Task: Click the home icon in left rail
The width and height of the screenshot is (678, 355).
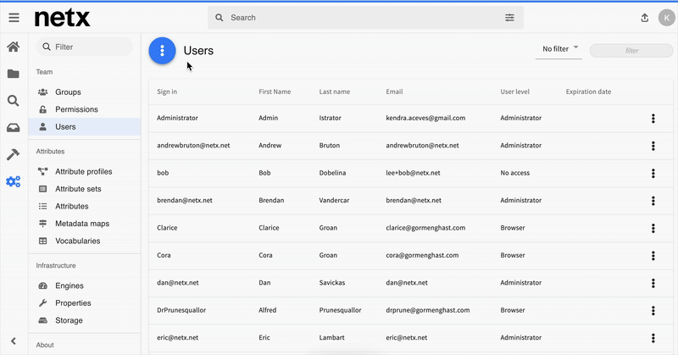Action: pyautogui.click(x=14, y=47)
